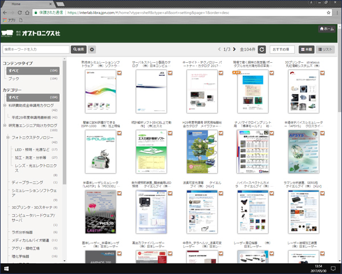The height and width of the screenshot is (274, 342).
Task: Click book icon beside 紫外線照射装置 catalog
Action: [x=170, y=193]
